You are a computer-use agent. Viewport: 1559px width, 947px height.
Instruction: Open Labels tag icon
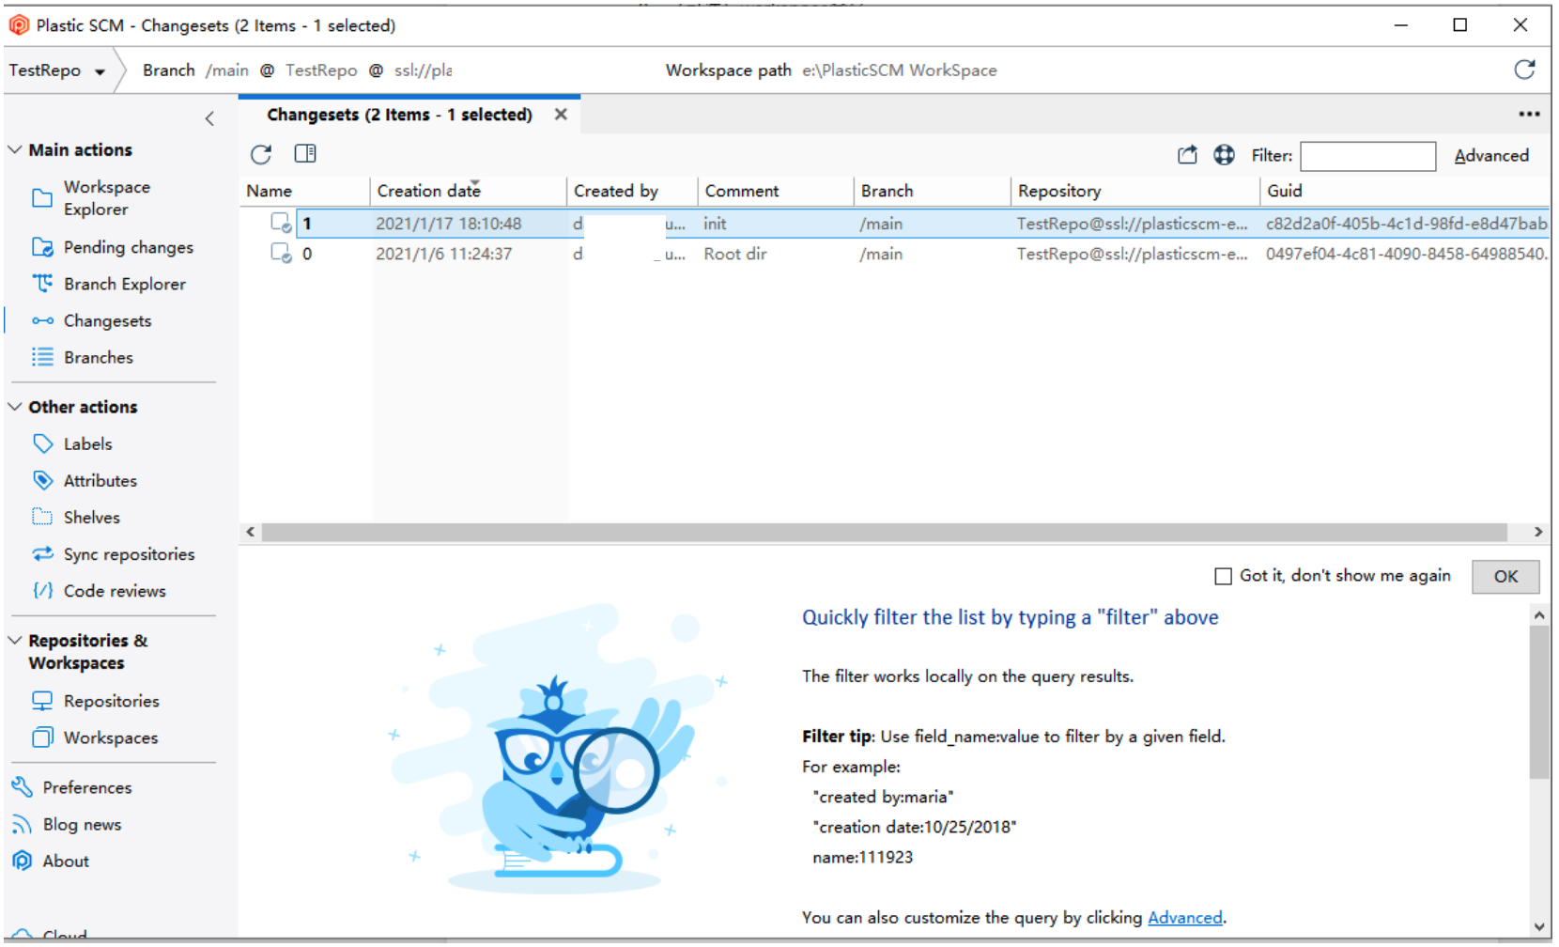(42, 443)
